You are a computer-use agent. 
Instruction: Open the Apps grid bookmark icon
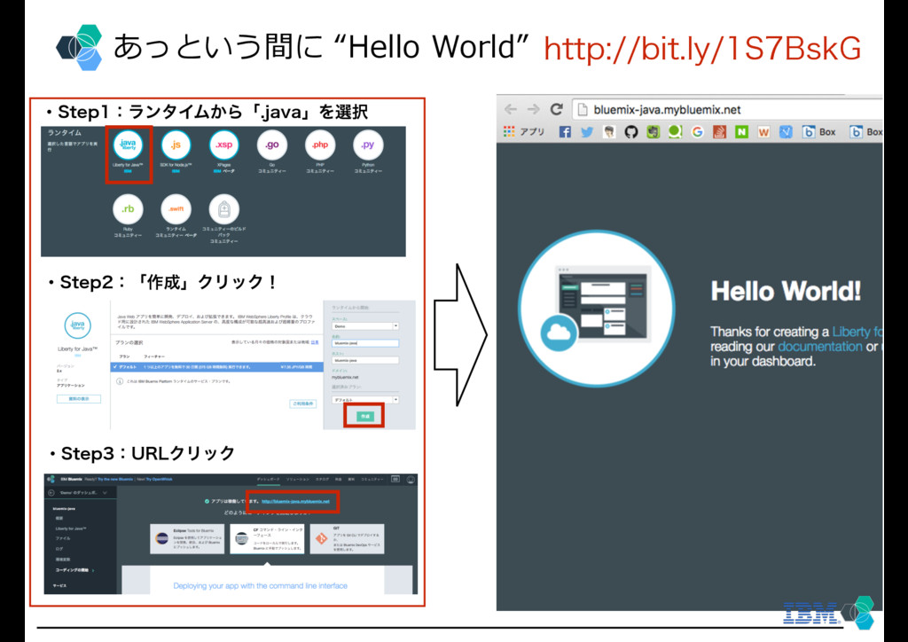point(509,132)
